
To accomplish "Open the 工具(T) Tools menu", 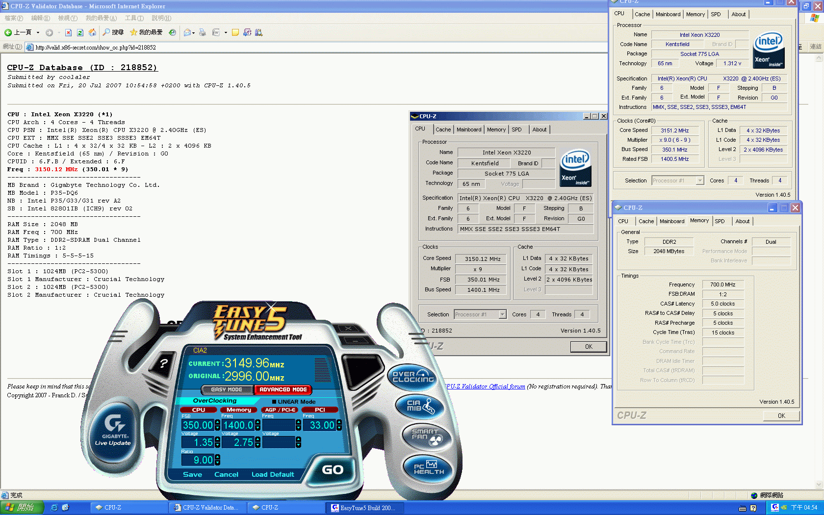I will tap(134, 18).
